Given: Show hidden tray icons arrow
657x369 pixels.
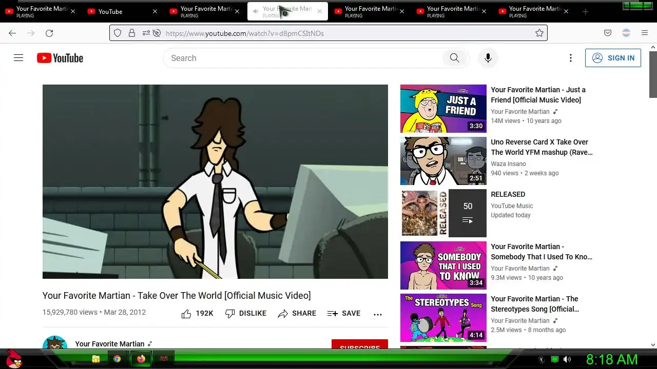Looking at the screenshot, I should [x=542, y=359].
